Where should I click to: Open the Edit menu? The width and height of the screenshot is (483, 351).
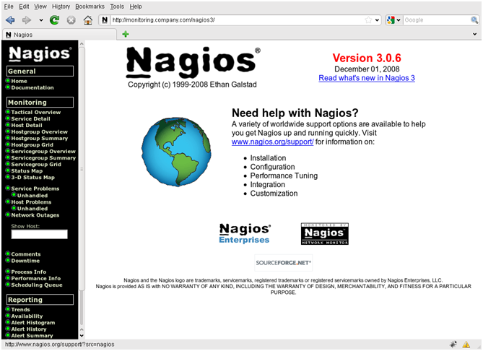[x=24, y=6]
